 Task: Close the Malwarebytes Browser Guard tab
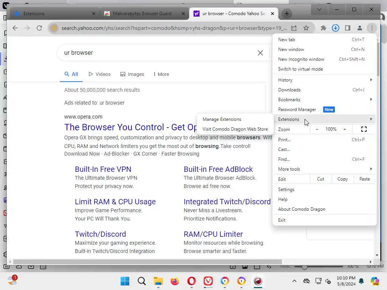point(183,14)
